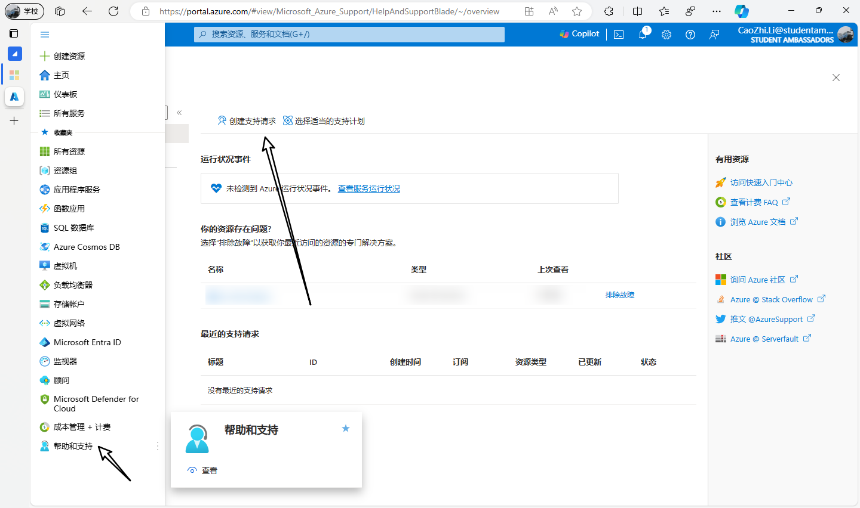Launch Copilot from the Azure top bar

tap(578, 34)
